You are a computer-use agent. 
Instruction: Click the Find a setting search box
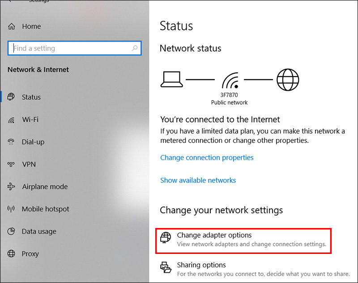click(x=67, y=48)
